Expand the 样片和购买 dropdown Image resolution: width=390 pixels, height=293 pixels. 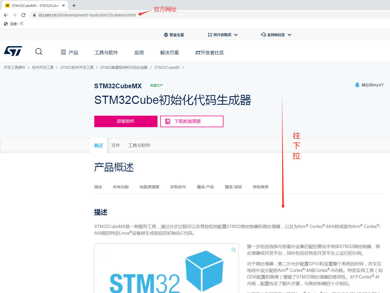tap(223, 35)
